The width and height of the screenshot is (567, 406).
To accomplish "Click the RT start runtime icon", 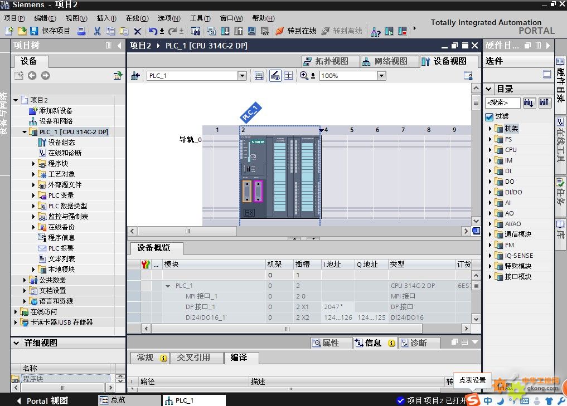I will click(265, 31).
